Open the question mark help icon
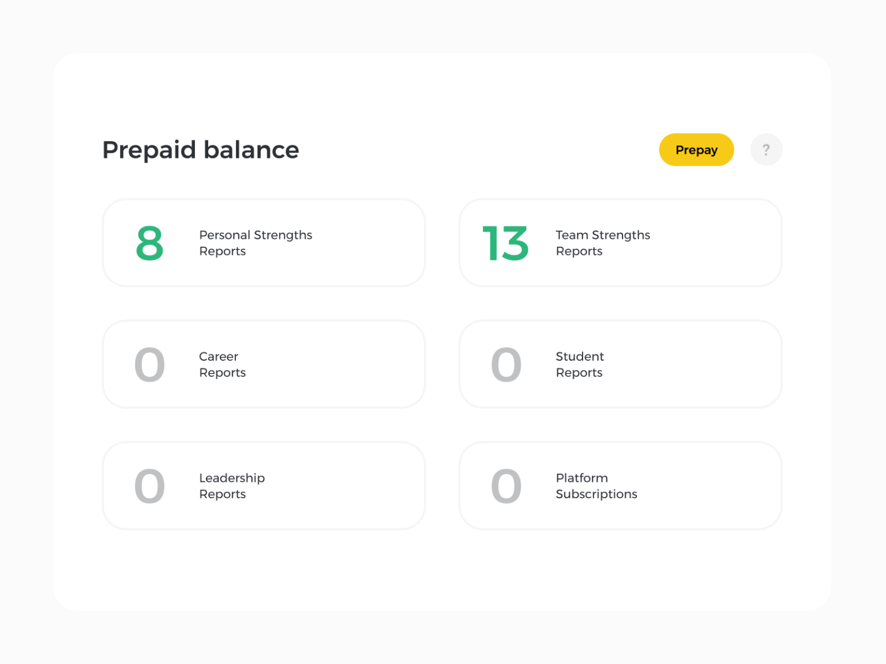Viewport: 886px width, 664px height. [766, 150]
